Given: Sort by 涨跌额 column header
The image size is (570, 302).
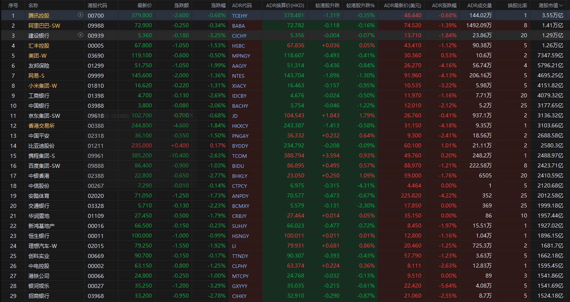Looking at the screenshot, I should point(182,5).
